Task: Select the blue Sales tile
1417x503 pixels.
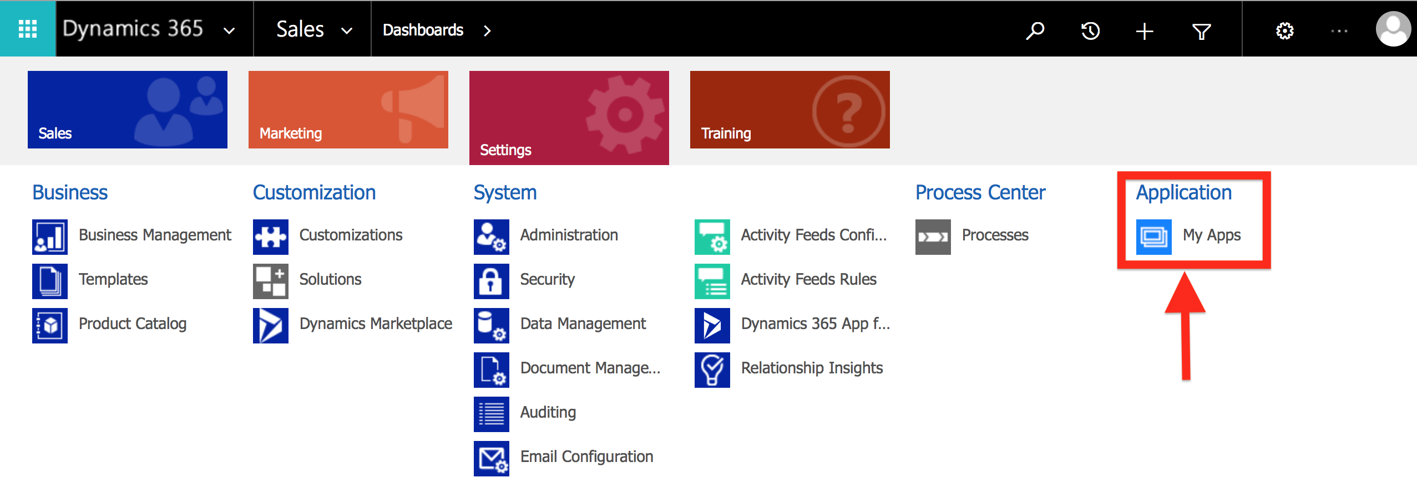Action: click(127, 110)
